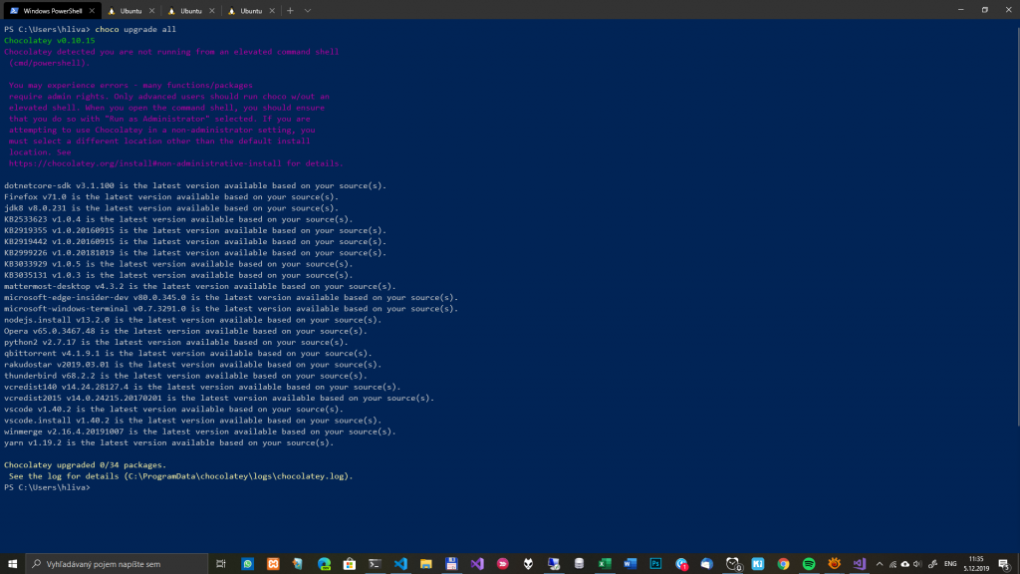Open Visual Studio Code from taskbar

(400, 564)
